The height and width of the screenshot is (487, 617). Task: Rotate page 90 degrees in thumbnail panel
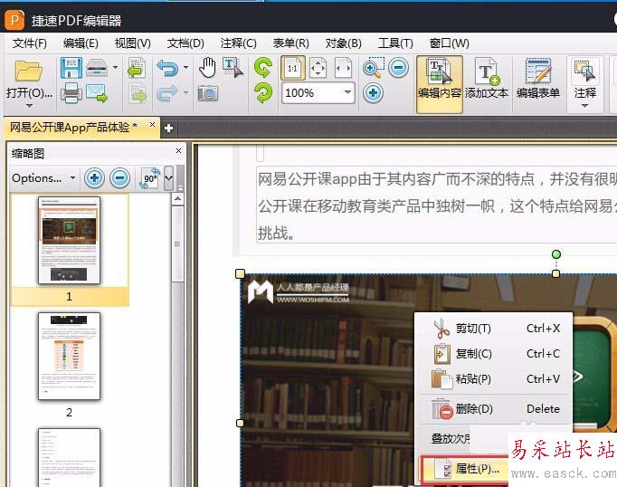tap(150, 178)
